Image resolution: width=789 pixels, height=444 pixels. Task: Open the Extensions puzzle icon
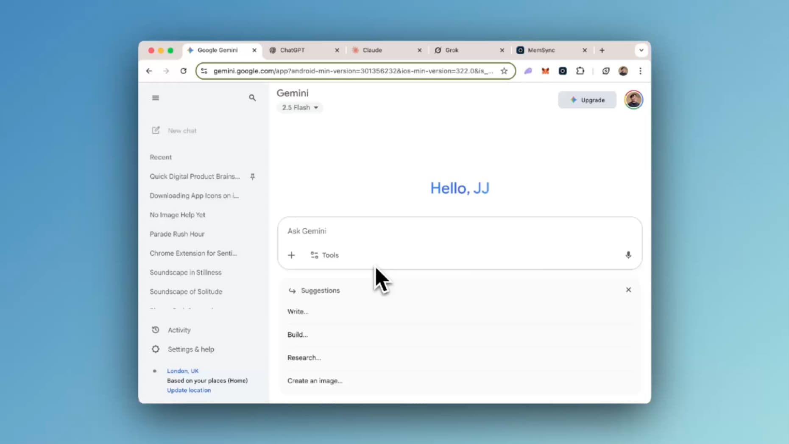(x=580, y=71)
